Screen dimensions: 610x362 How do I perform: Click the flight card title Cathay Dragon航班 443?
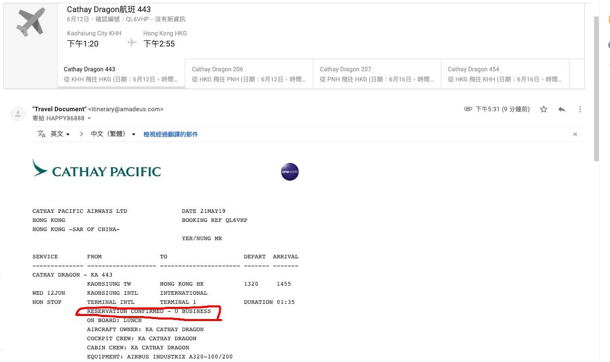coord(109,9)
